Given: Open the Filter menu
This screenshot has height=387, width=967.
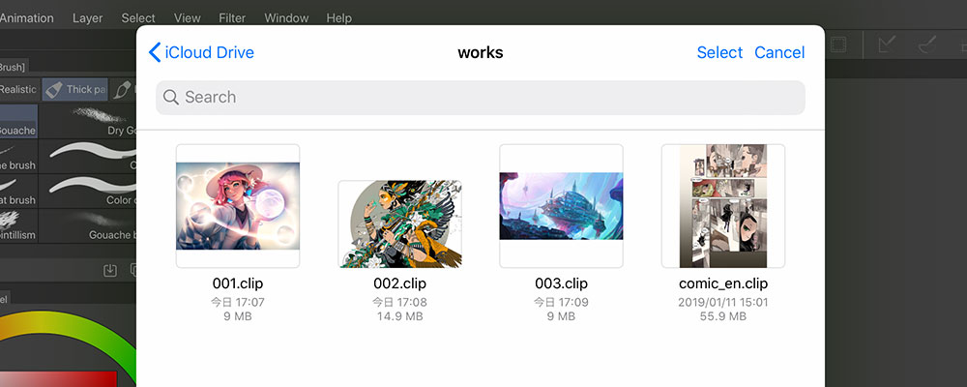Looking at the screenshot, I should click(232, 17).
